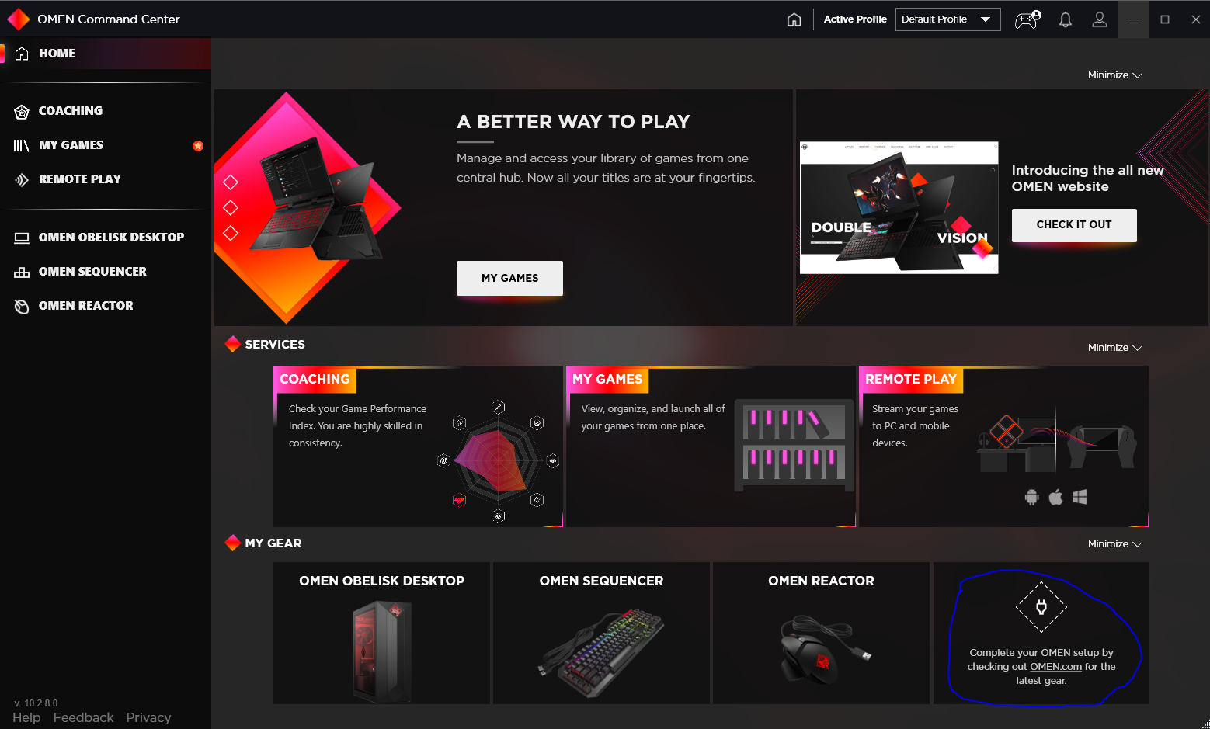Collapse the Services section with Minimize
Image resolution: width=1210 pixels, height=729 pixels.
(x=1114, y=348)
